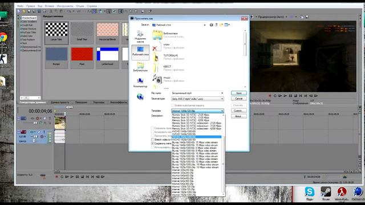This screenshot has width=365, height=205.
Task: Open the Вставка menu
Action: pos(50,6)
